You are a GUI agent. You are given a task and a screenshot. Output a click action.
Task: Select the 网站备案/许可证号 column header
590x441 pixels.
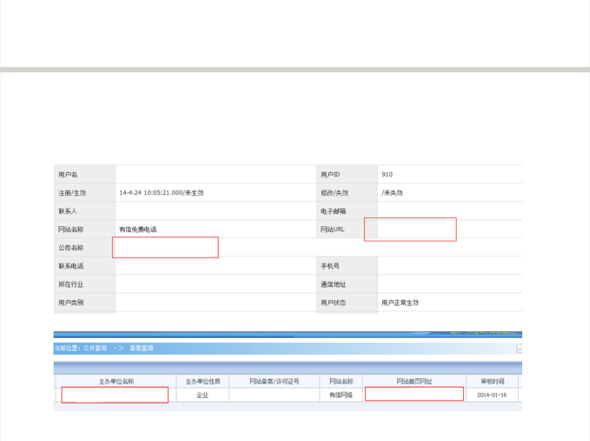click(x=274, y=381)
